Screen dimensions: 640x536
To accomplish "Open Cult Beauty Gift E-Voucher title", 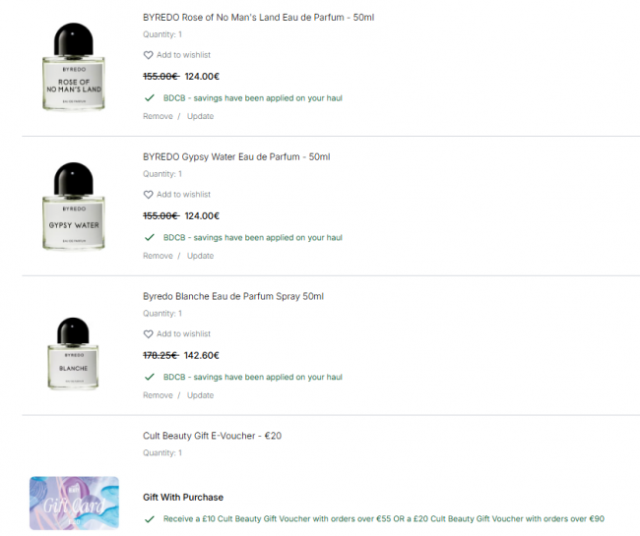I will 213,436.
